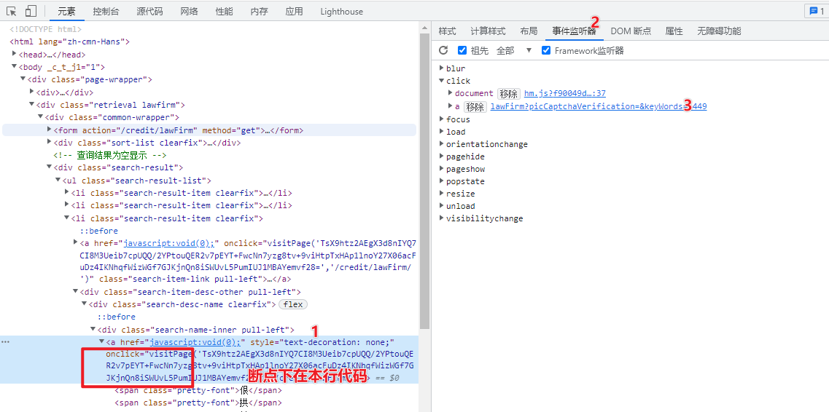Expand the form action=/credit/lawFirm node
Image resolution: width=829 pixels, height=412 pixels.
pos(49,130)
